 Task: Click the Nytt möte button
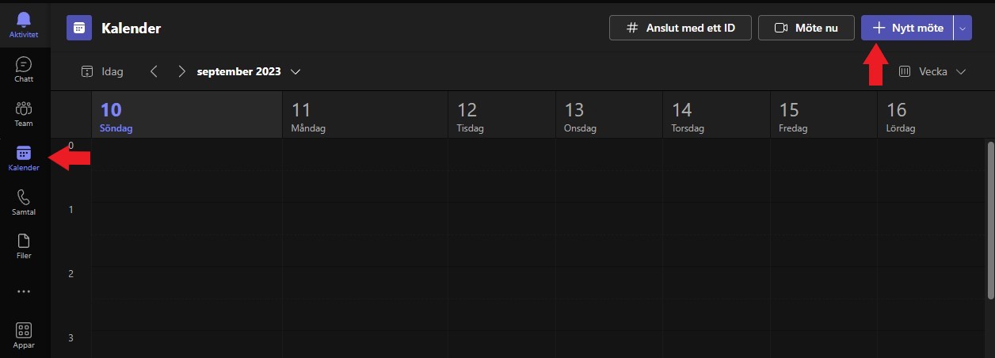point(907,28)
